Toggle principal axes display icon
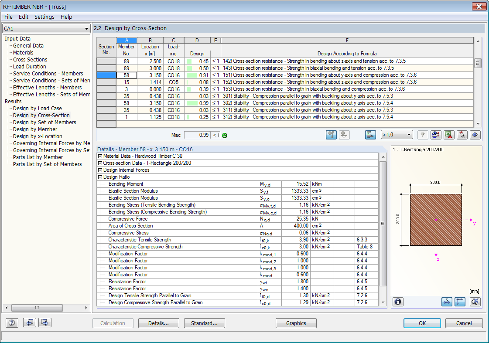The image size is (489, 343). point(460,302)
